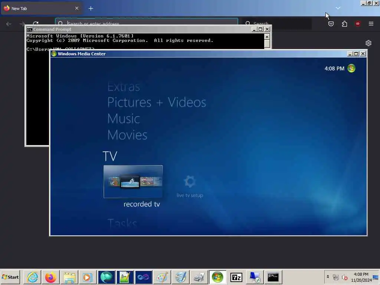Minimize the Command Prompt window
The width and height of the screenshot is (380, 285).
tap(254, 29)
